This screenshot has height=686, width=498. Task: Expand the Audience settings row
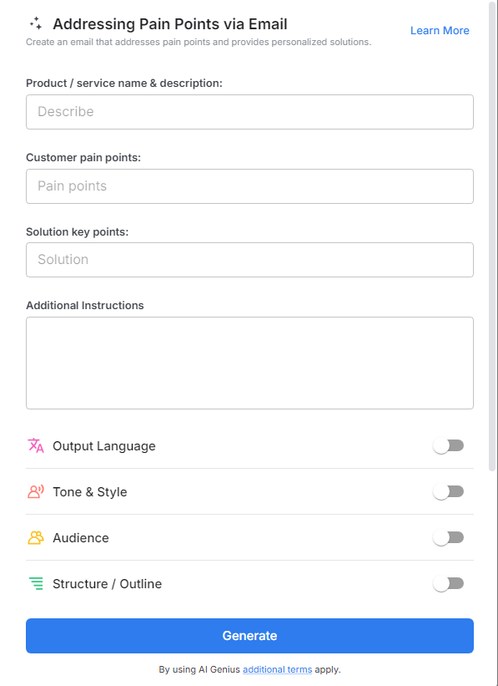[81, 537]
